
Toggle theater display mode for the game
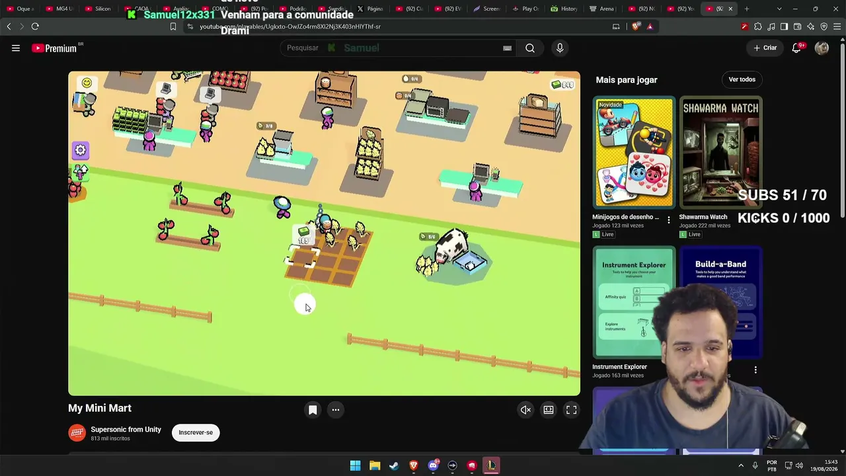[549, 410]
